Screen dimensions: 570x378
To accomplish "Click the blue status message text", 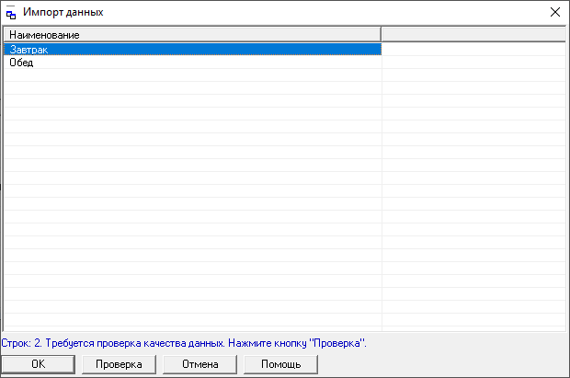I will tap(184, 343).
